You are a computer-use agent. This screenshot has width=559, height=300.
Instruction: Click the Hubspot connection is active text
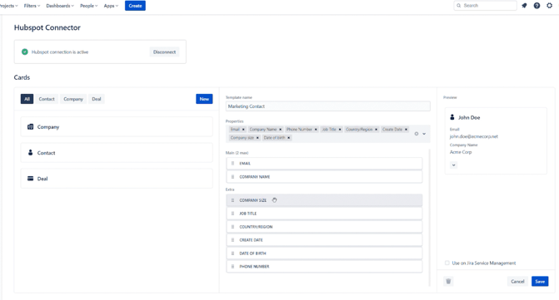[60, 52]
